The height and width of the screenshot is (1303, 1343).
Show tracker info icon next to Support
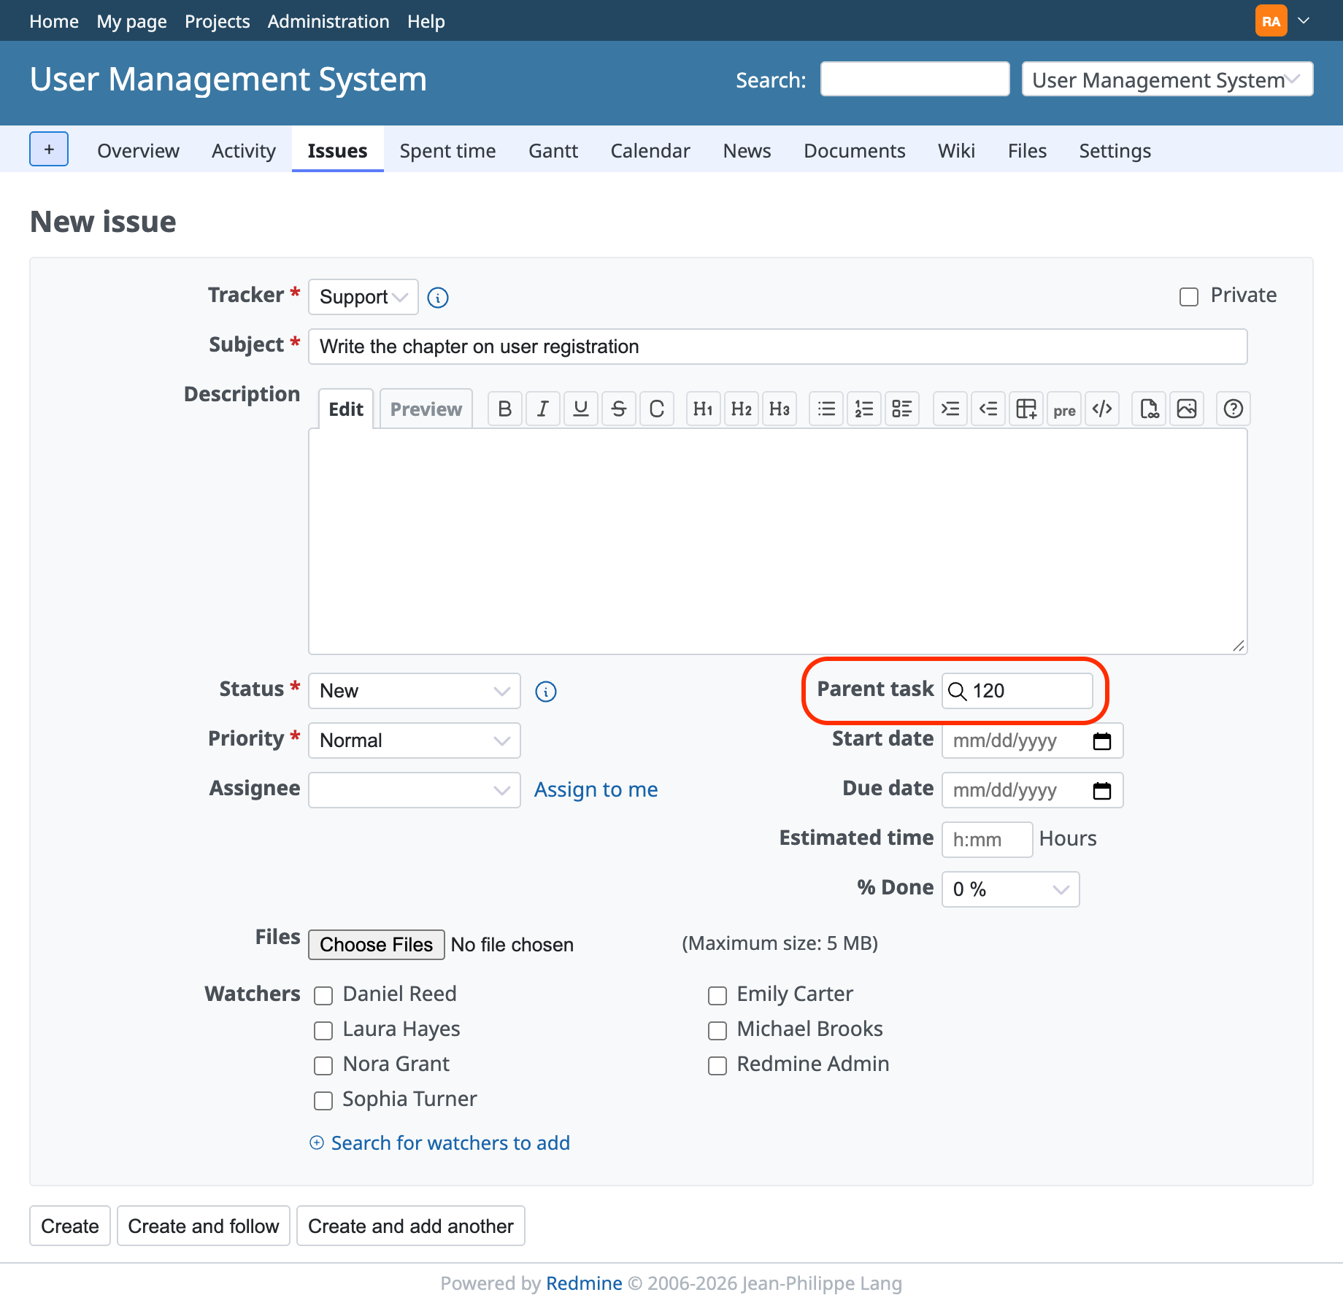438,298
